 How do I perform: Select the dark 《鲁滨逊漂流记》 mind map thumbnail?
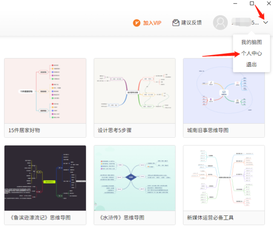45,178
